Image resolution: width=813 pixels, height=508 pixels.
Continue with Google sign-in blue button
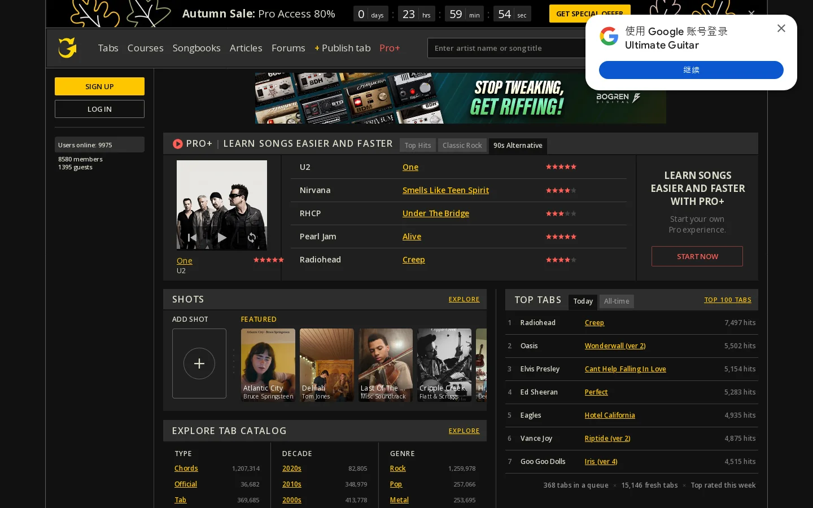pos(691,70)
